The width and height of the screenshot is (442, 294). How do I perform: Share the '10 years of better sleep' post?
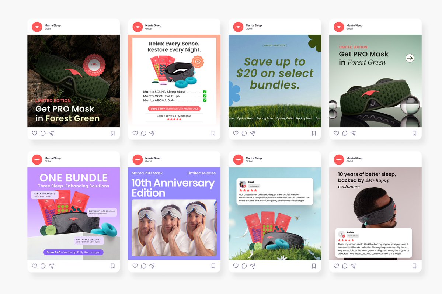pyautogui.click(x=353, y=266)
